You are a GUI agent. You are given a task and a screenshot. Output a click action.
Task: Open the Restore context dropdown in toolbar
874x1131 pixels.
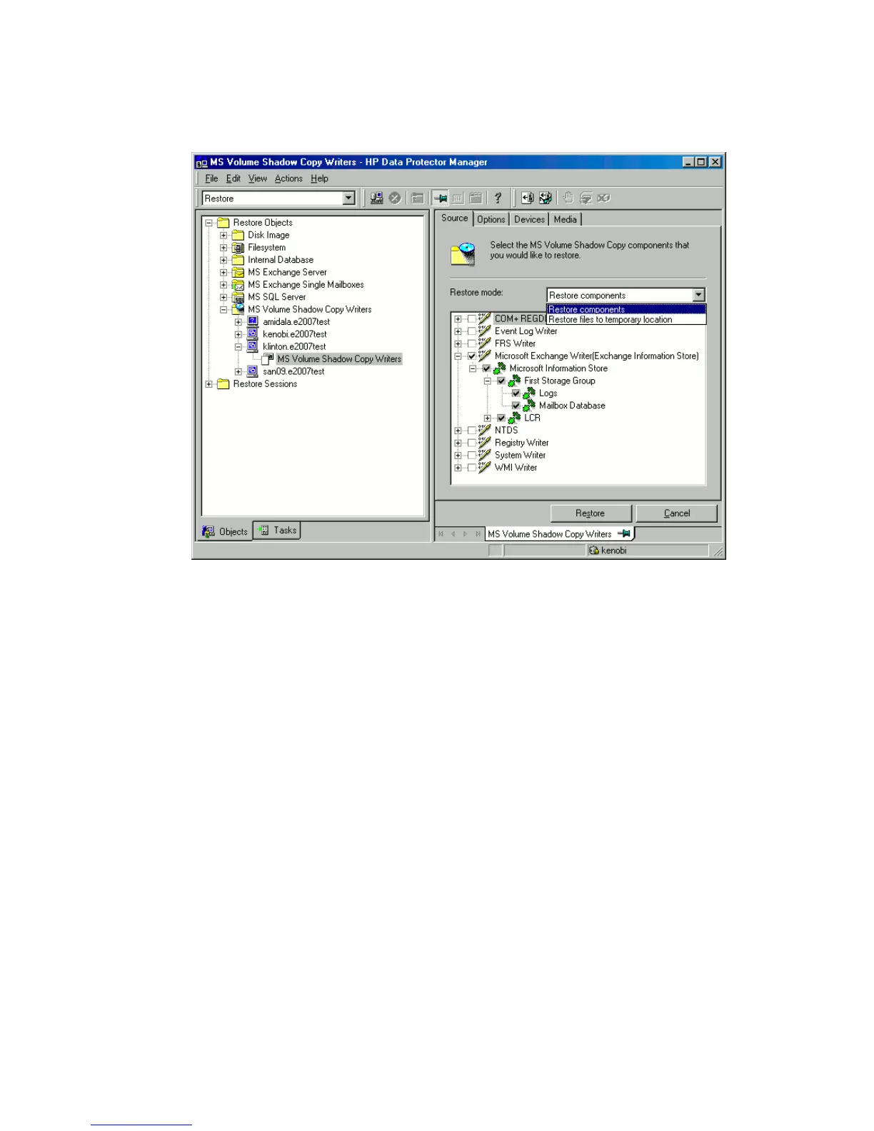point(348,198)
